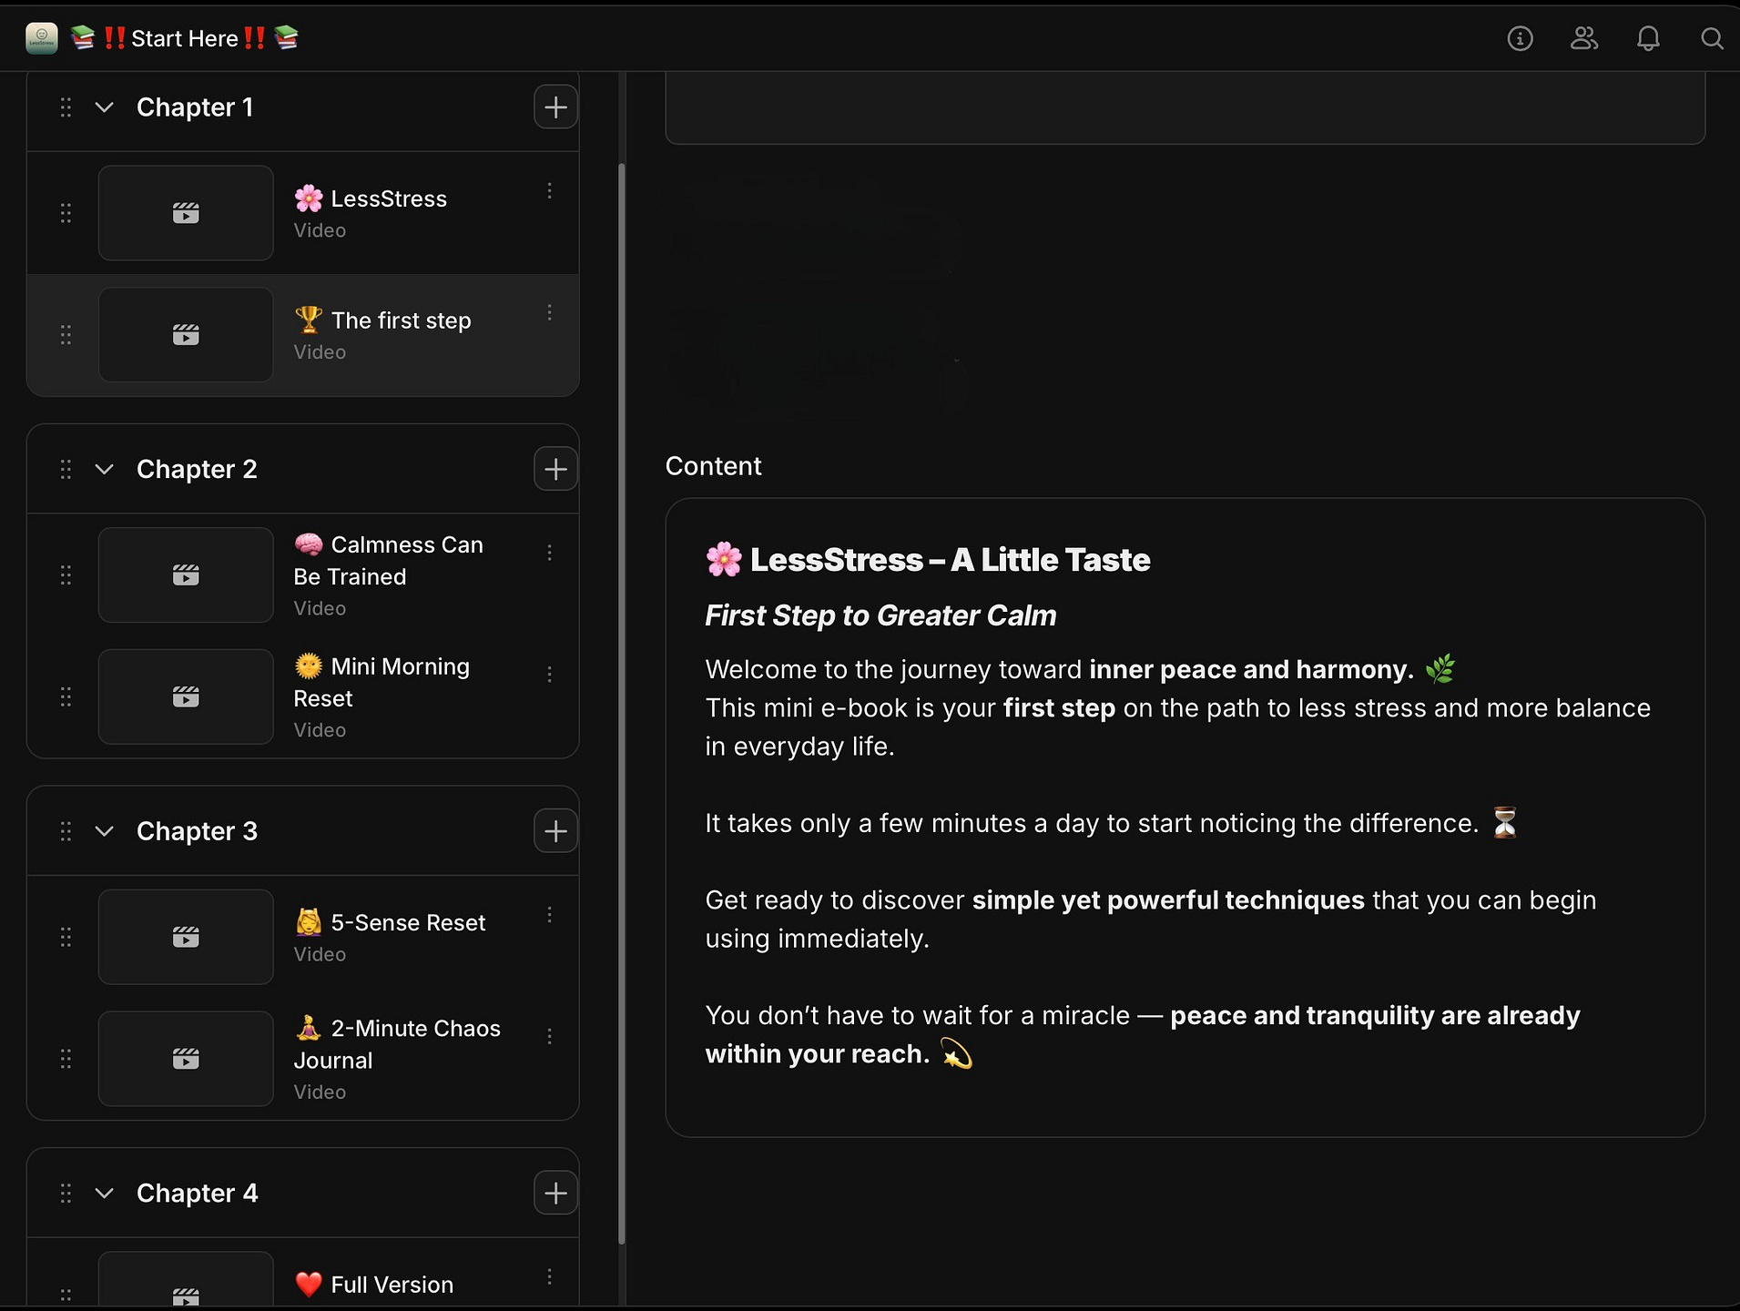Screen dimensions: 1740x1311
Task: Select the 2-Minute Chaos Journal lesson
Action: coord(398,1044)
